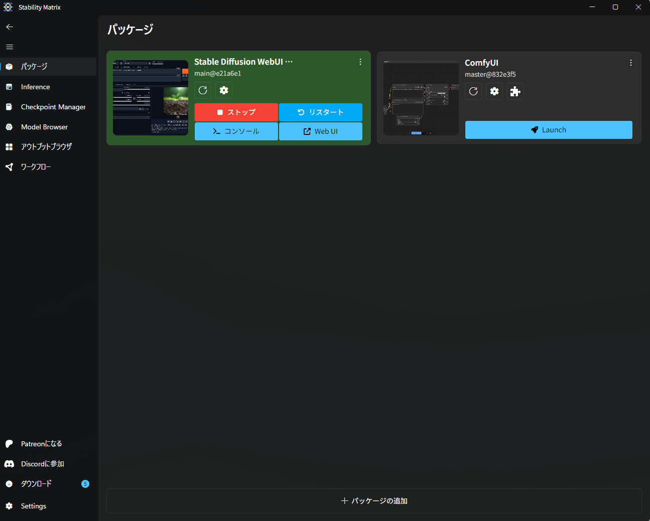Maximize the Stability Matrix window
Image resolution: width=650 pixels, height=521 pixels.
click(615, 7)
